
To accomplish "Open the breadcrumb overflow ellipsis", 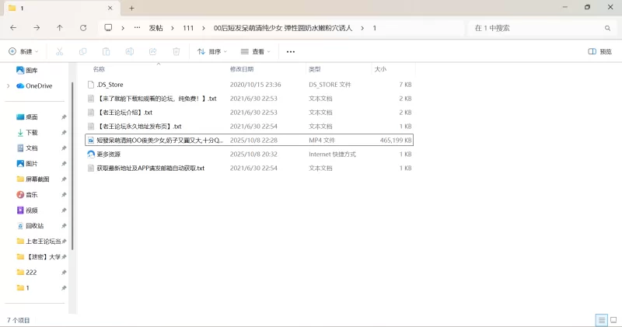I will (x=137, y=28).
